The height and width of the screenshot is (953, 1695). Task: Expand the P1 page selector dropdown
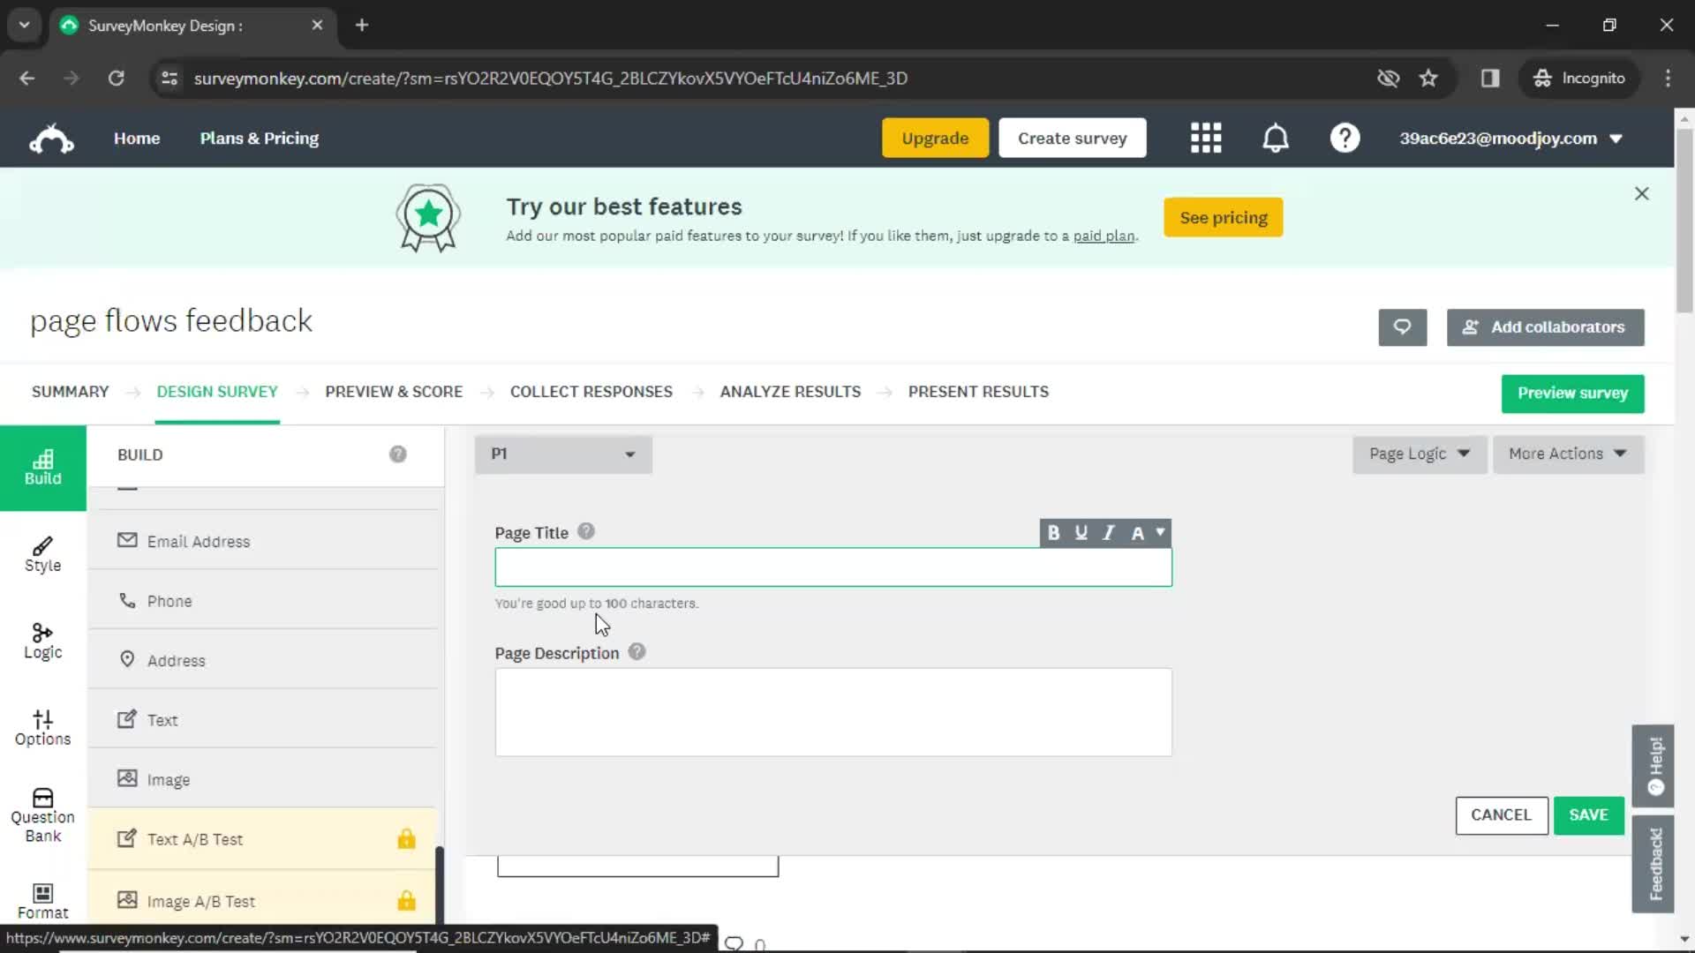[x=563, y=454]
